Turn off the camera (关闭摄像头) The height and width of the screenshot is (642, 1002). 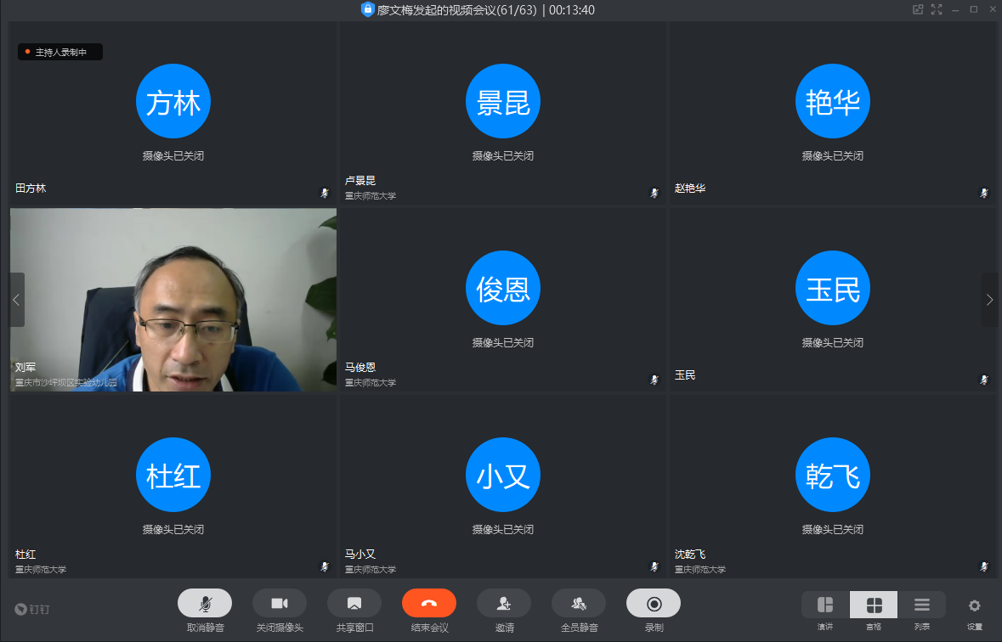click(x=279, y=603)
